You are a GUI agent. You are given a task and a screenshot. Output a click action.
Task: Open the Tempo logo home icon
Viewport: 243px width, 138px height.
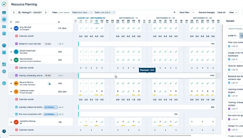[x=4, y=4]
